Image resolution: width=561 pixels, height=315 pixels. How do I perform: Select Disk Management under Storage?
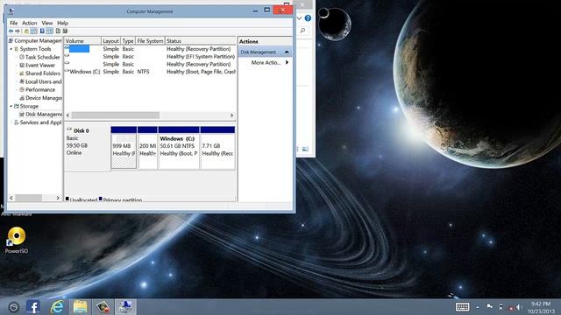pos(43,115)
